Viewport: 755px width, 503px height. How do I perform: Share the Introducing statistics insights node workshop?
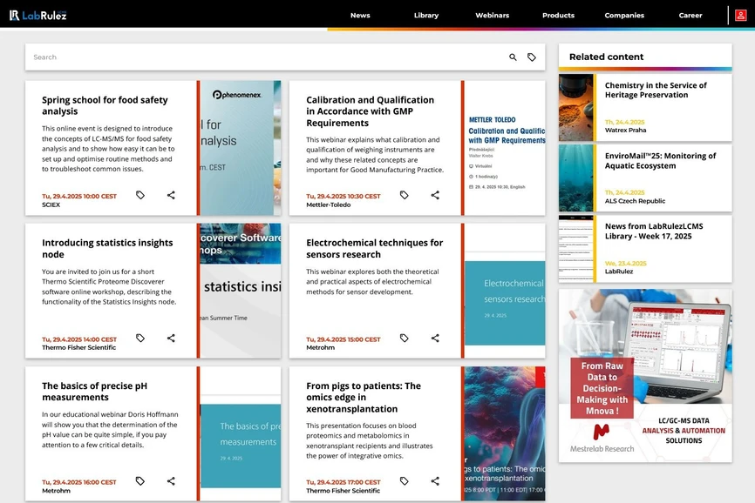pos(171,338)
